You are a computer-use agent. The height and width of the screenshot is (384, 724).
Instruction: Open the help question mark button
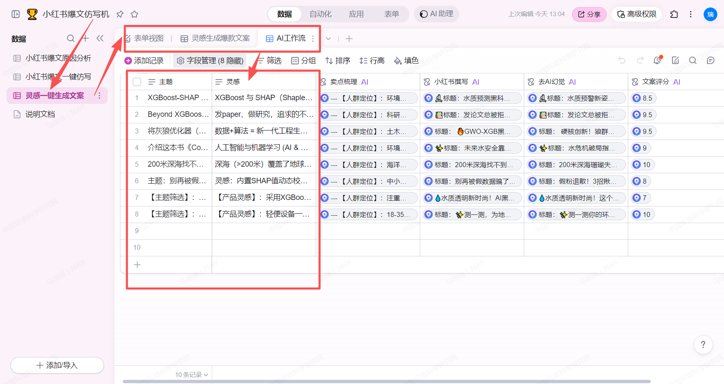pos(703,345)
